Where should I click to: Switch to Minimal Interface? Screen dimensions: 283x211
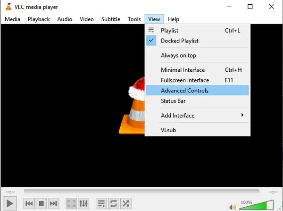[197, 70]
